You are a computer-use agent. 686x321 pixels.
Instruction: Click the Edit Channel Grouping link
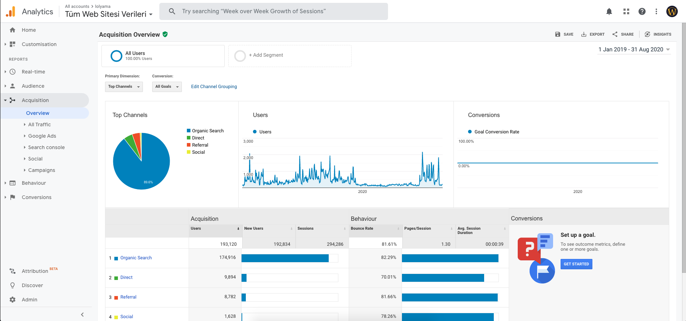(x=214, y=87)
